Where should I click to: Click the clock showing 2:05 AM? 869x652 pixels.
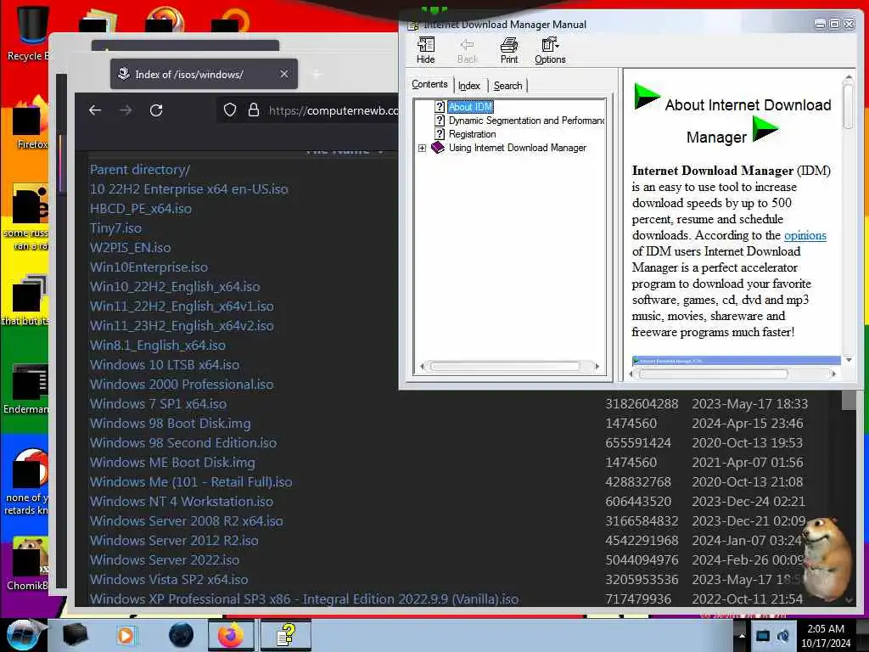point(826,635)
